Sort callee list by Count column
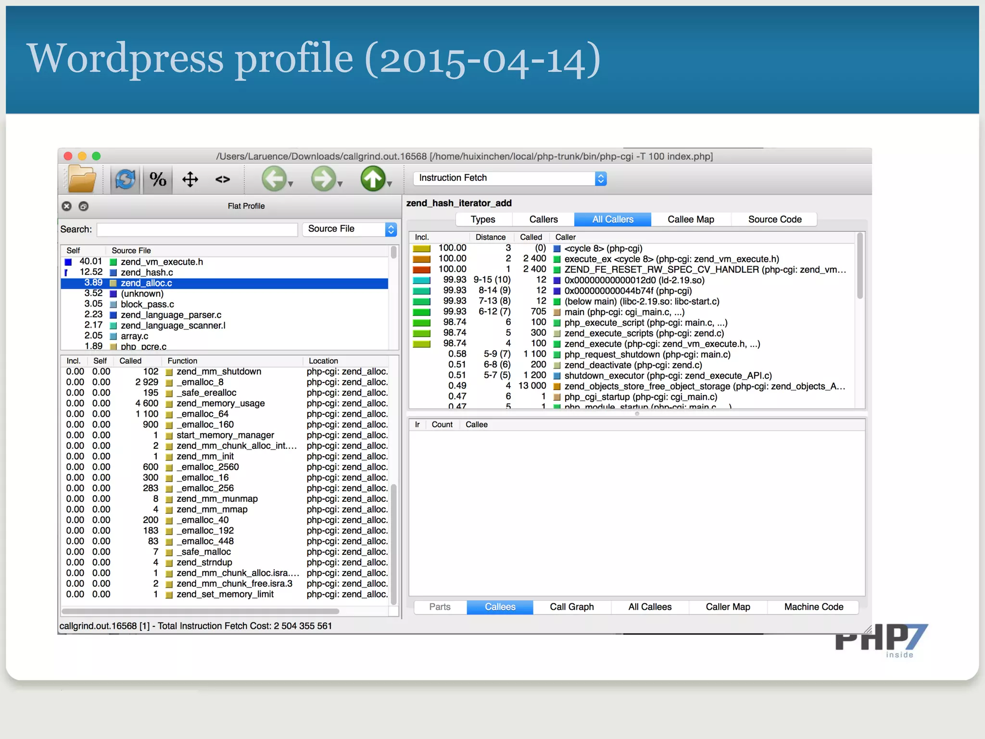 pyautogui.click(x=442, y=424)
